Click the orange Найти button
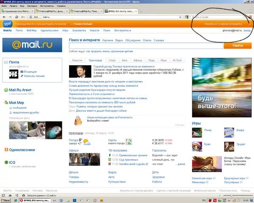 click(237, 46)
